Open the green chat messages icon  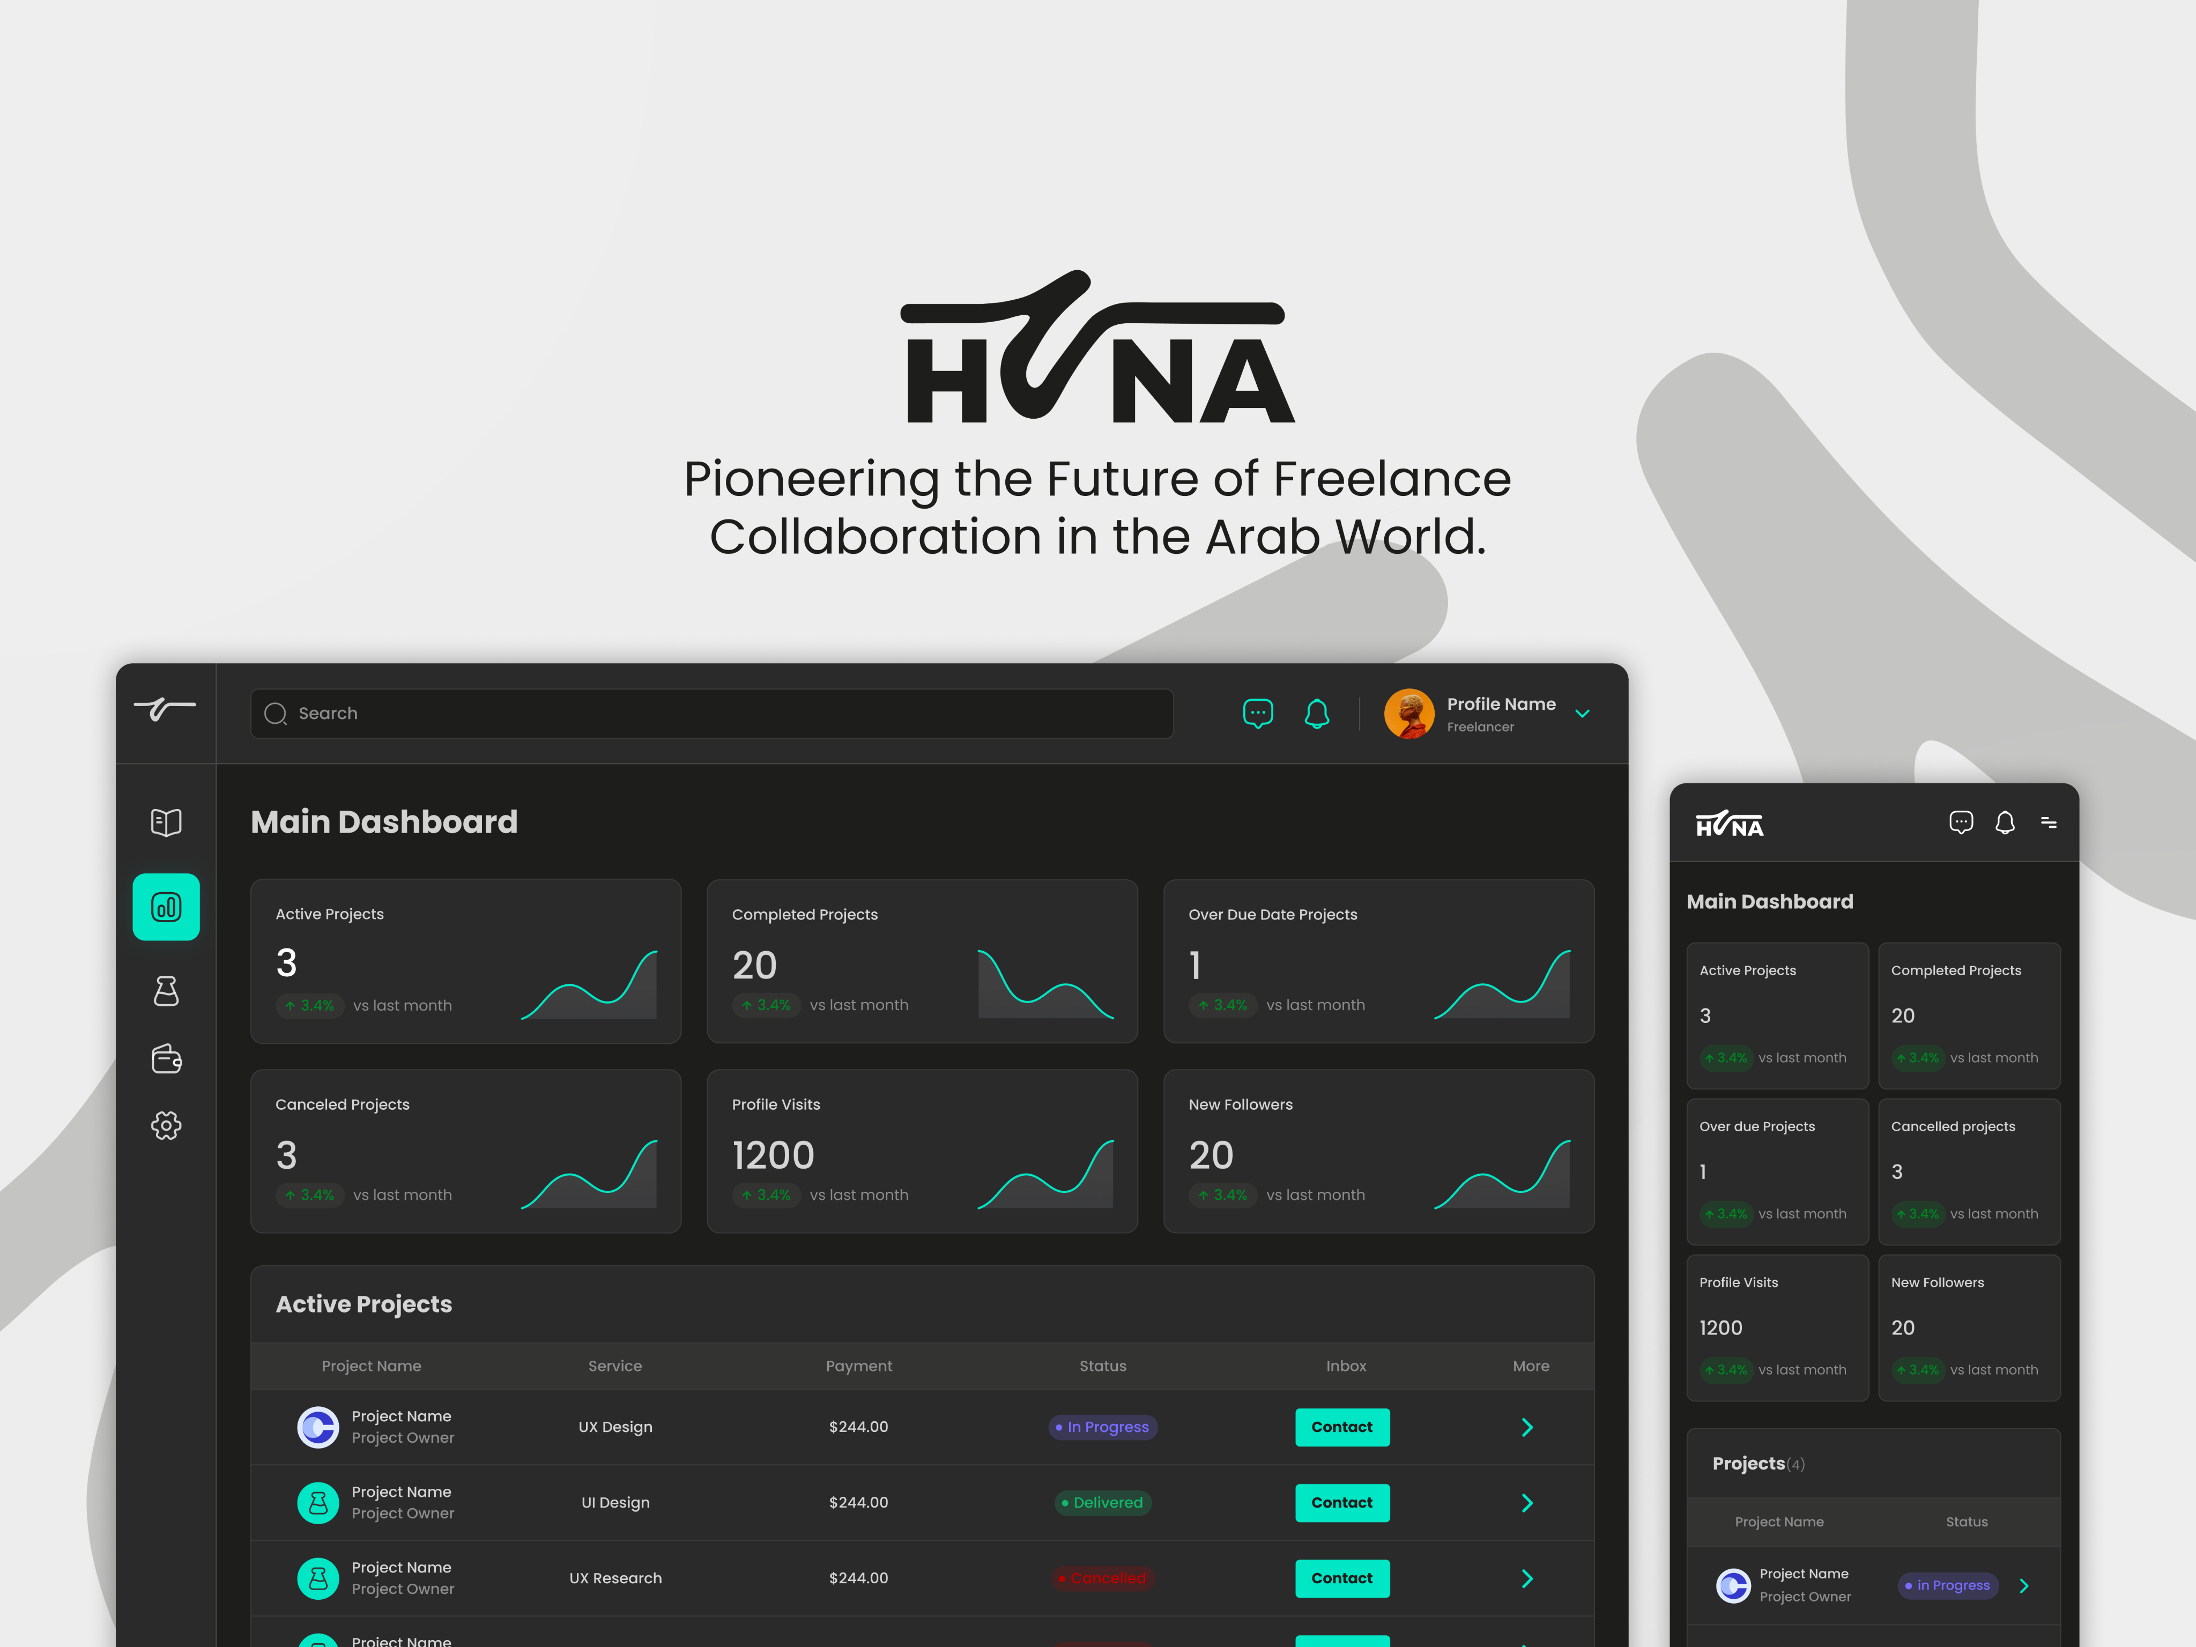(x=1258, y=713)
